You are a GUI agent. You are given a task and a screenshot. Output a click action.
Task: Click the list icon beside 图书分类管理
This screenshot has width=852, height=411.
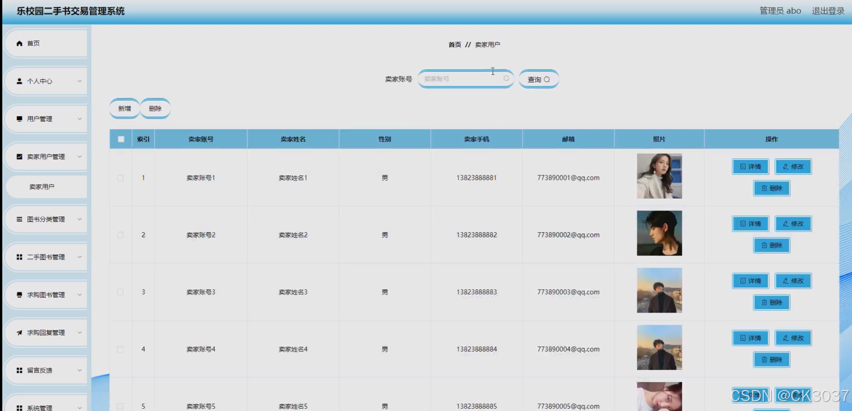click(x=19, y=219)
